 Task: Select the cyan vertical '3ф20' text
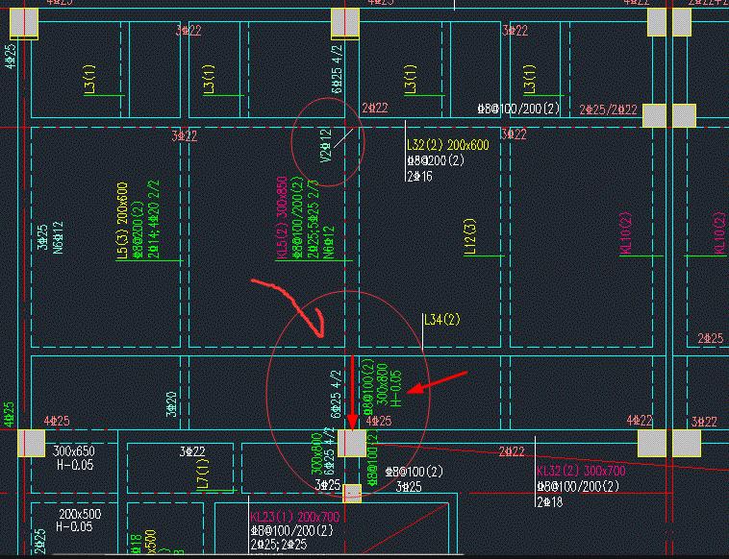tap(171, 404)
